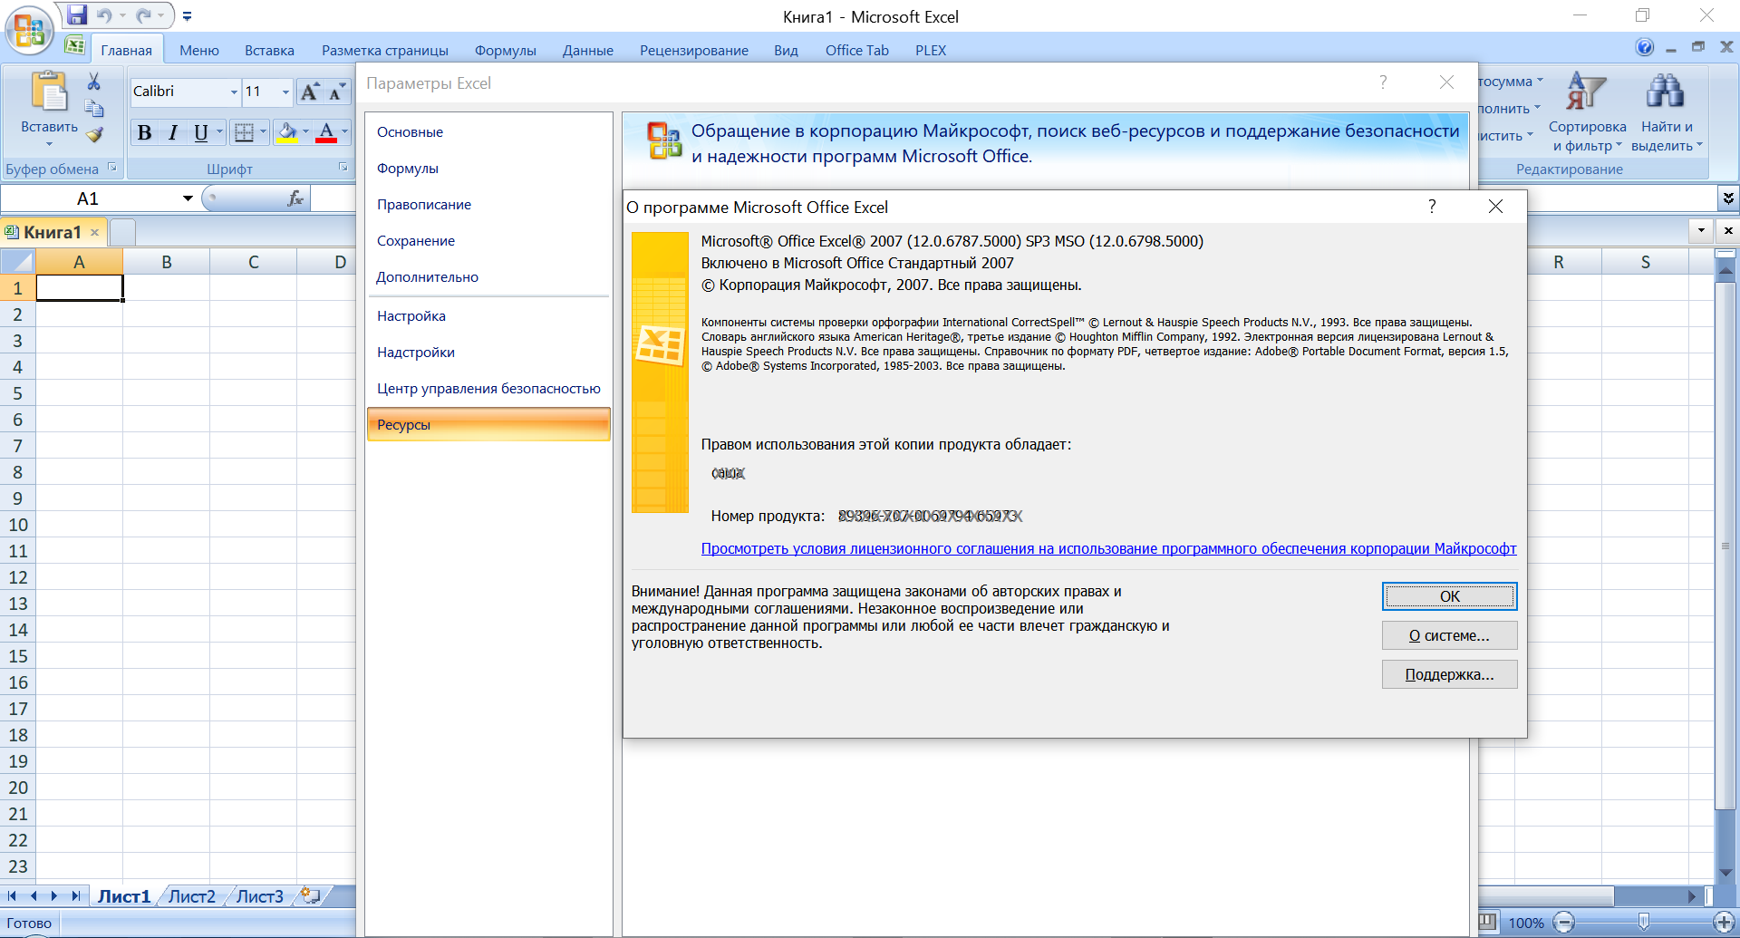Screen dimensions: 1740x938
Task: Click the Excel help question icon
Action: click(1645, 47)
